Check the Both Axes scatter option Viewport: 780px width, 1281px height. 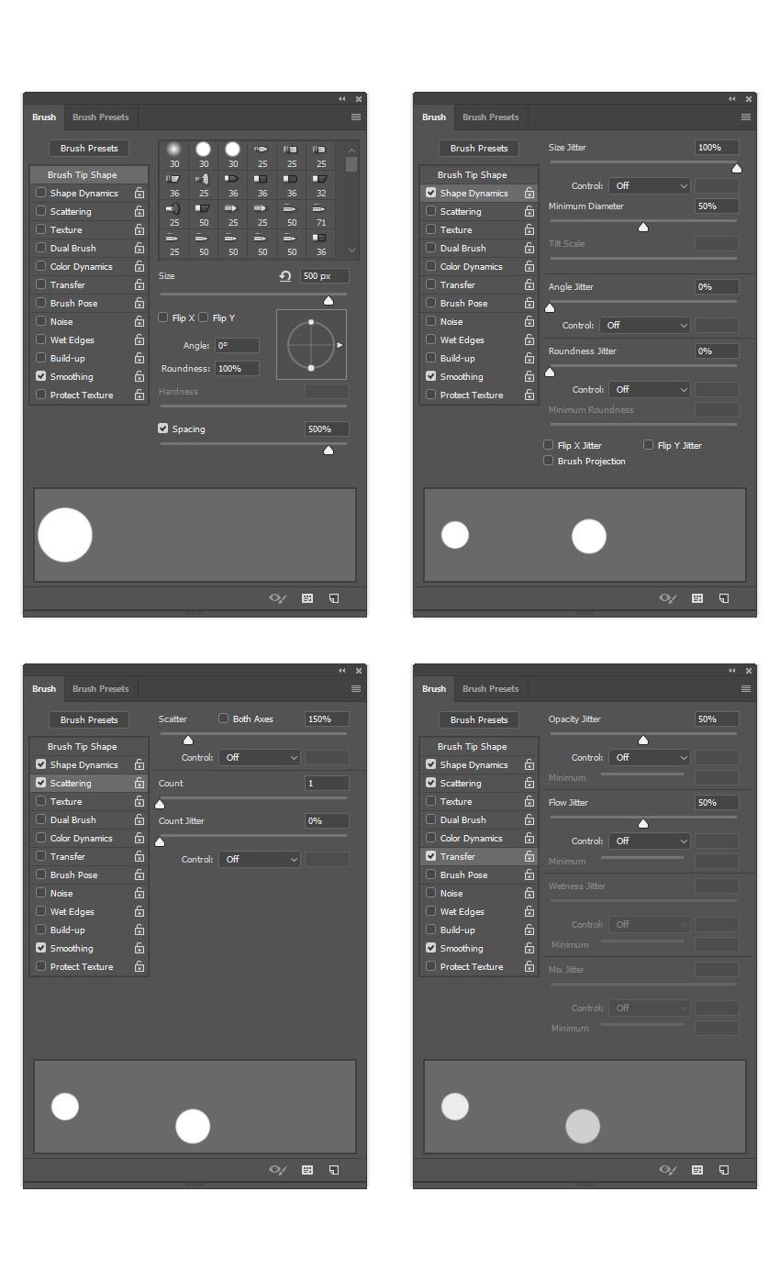[x=223, y=718]
